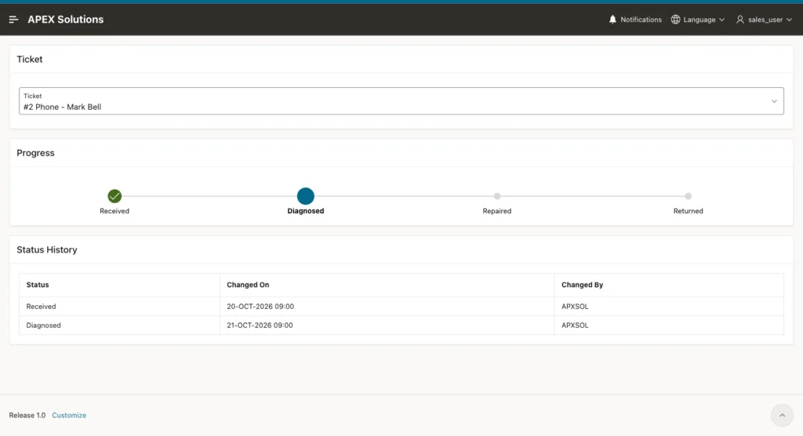The image size is (803, 436).
Task: Open the Language menu label
Action: point(699,20)
